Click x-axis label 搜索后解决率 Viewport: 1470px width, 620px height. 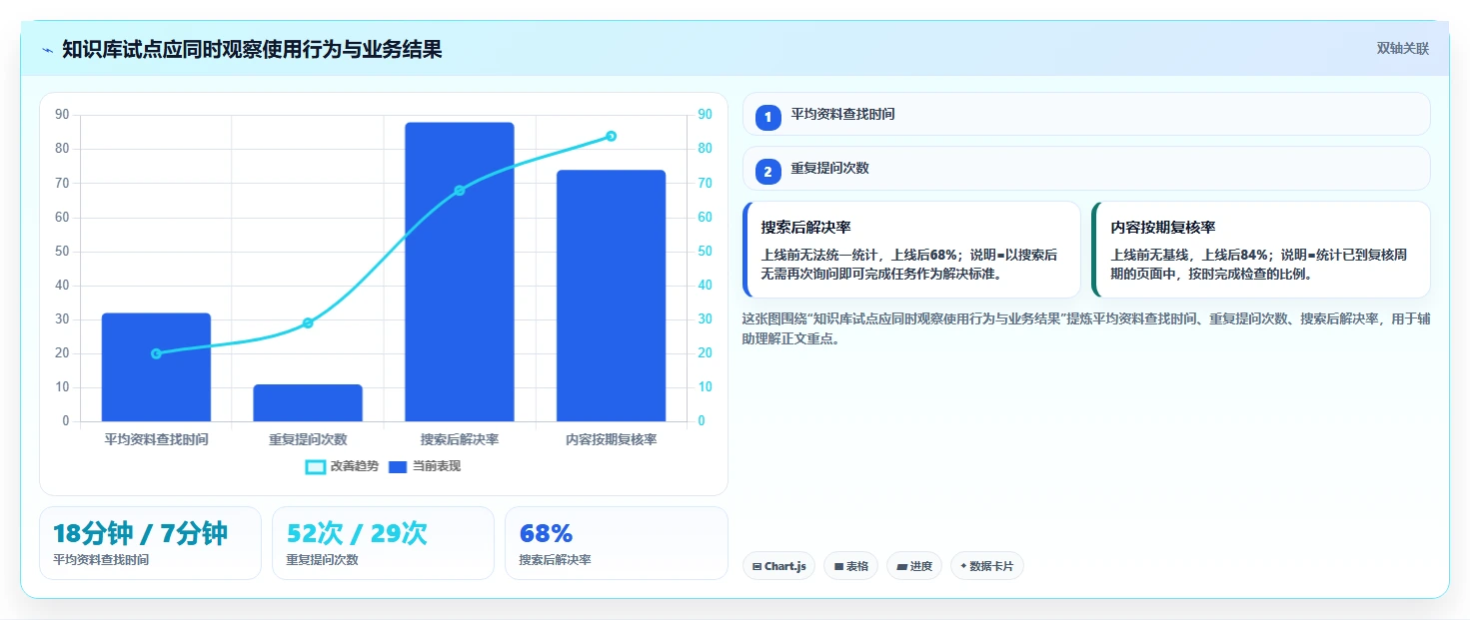460,439
